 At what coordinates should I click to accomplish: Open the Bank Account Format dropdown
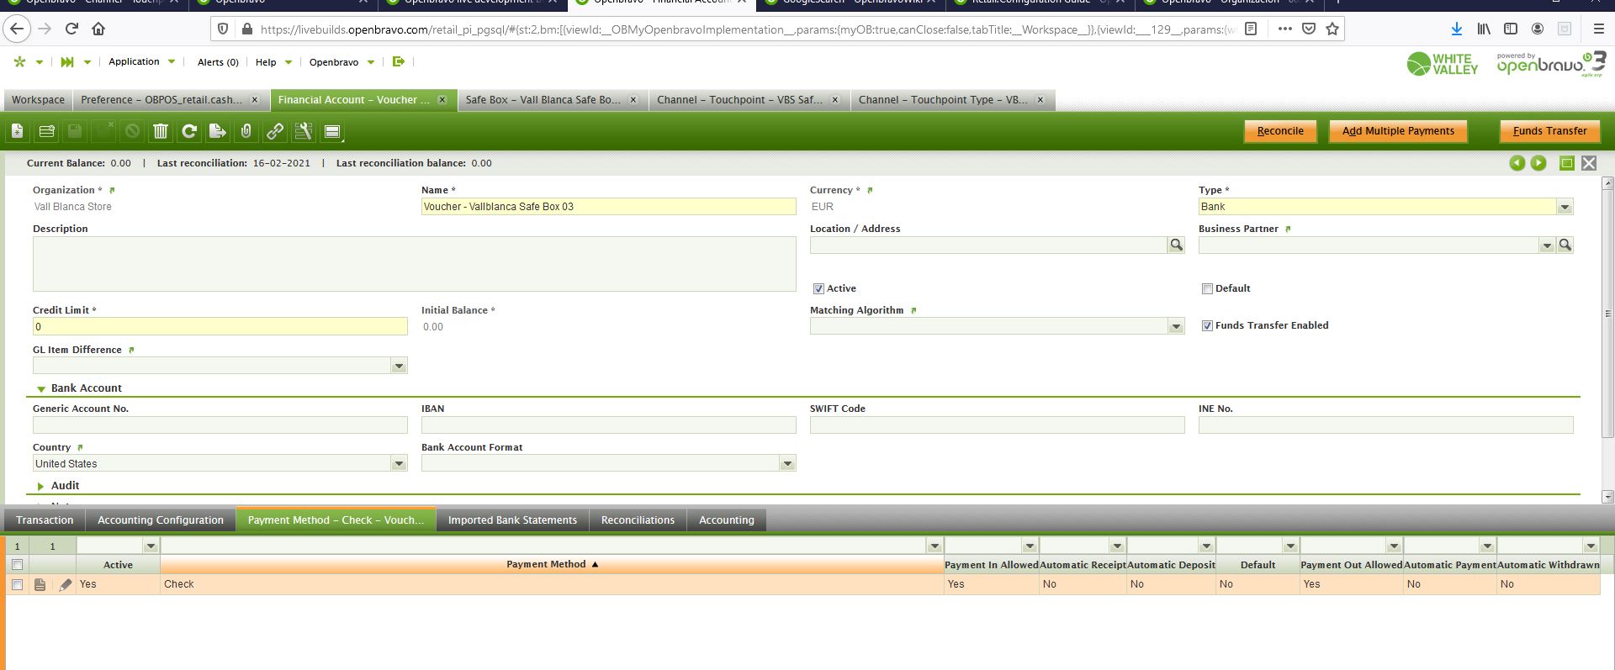787,463
